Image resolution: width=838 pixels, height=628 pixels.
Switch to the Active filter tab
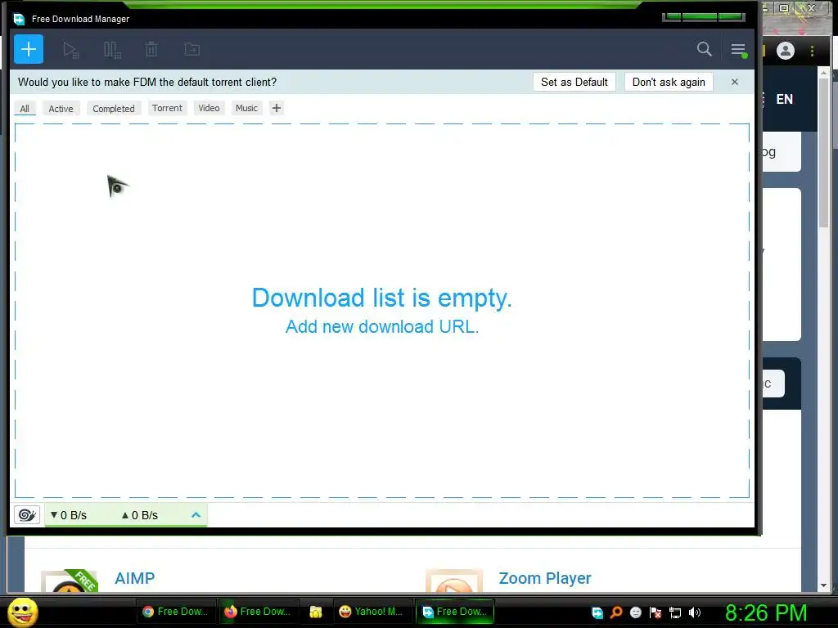click(61, 109)
